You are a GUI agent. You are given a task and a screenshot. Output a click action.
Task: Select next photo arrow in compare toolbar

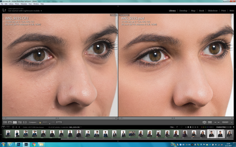click(218, 122)
